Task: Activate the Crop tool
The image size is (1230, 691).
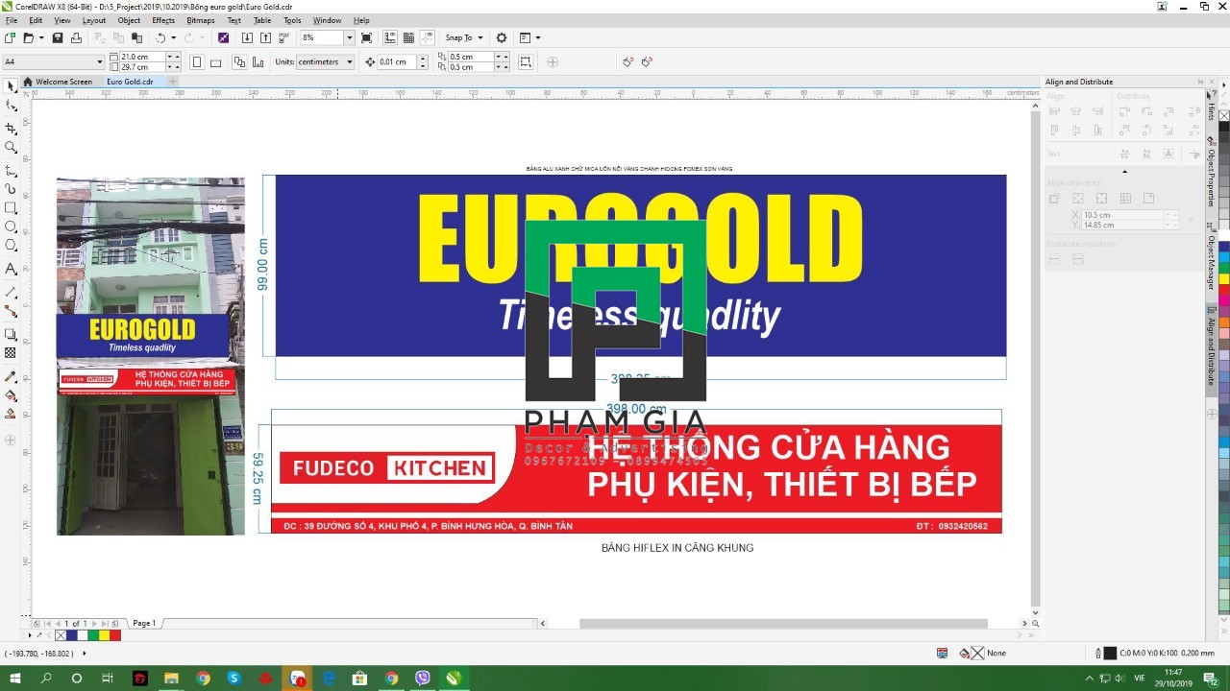Action: click(11, 128)
